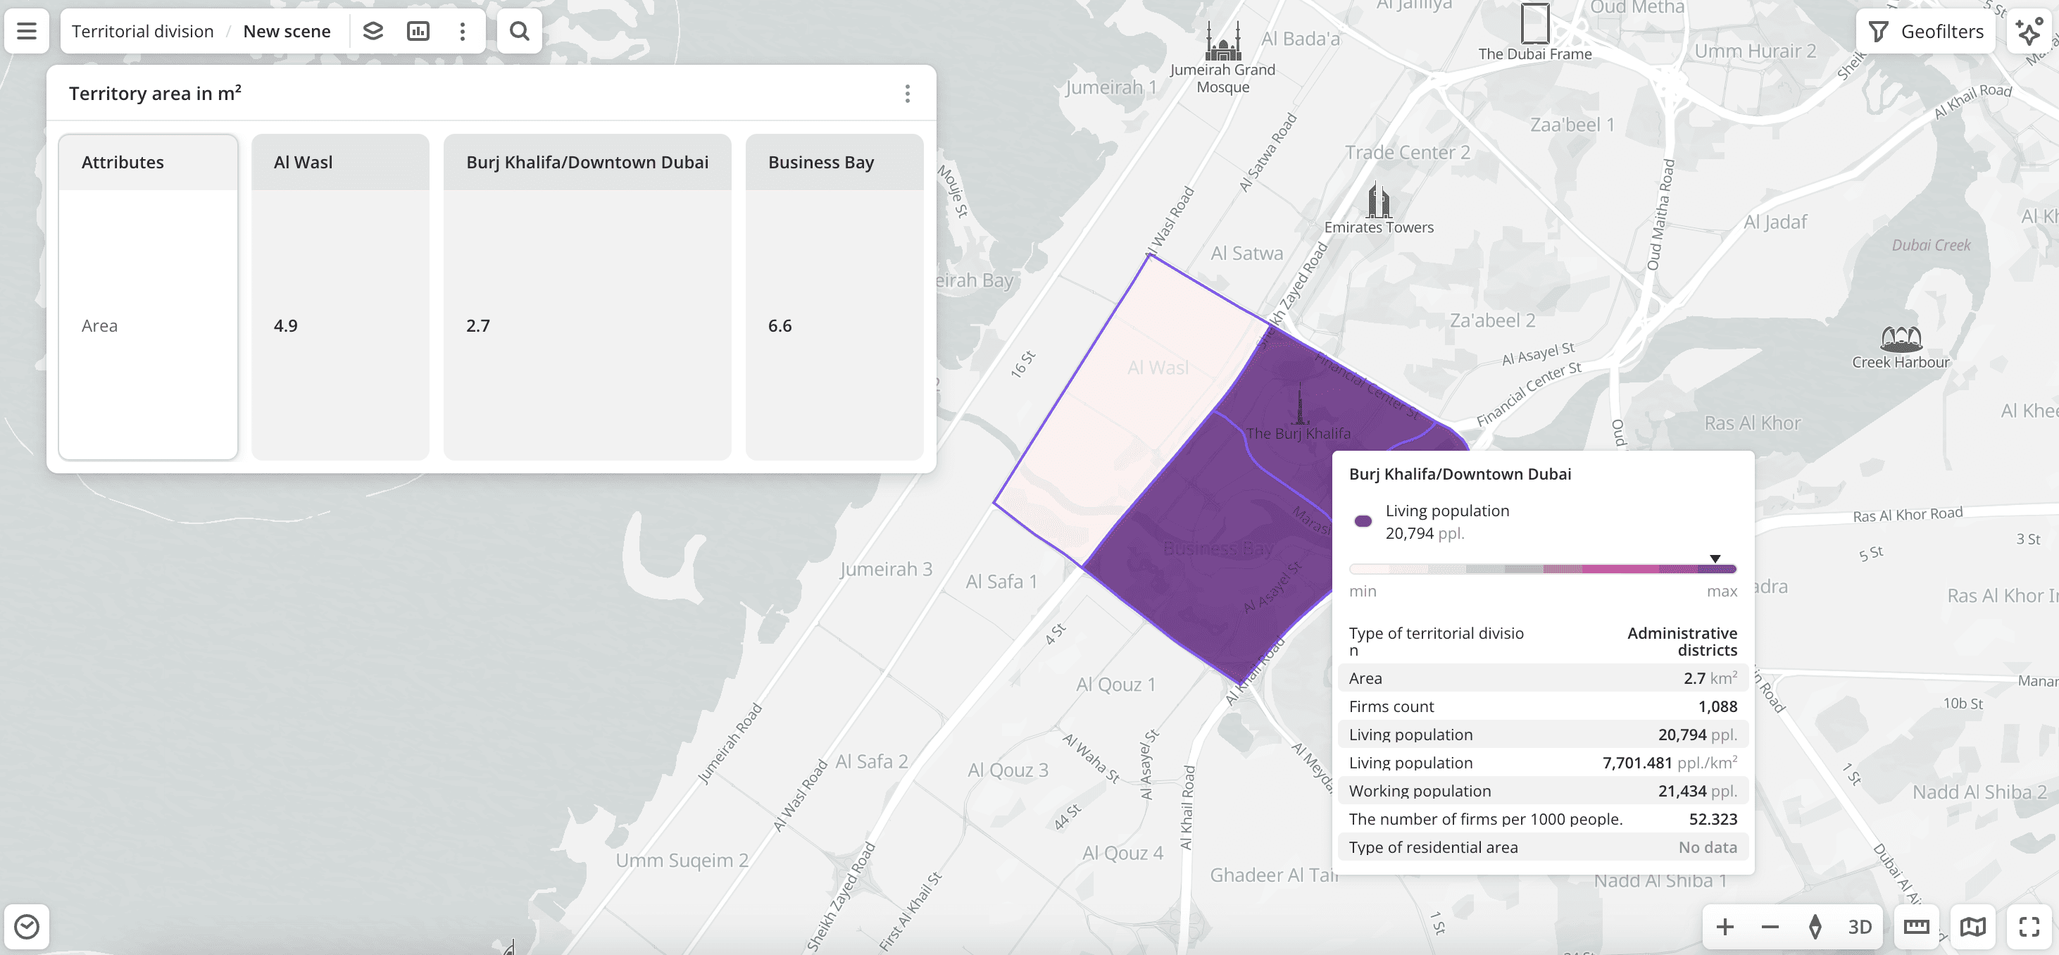
Task: Open Territory area widget options menu
Action: 907,94
